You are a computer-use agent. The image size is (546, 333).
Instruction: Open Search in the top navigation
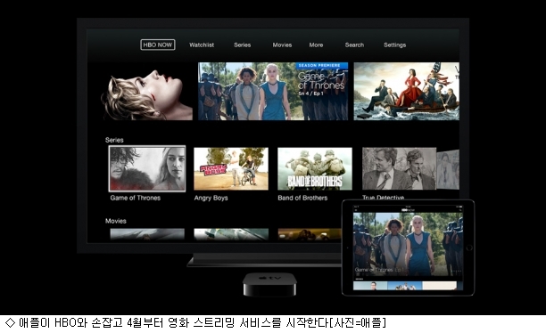point(354,45)
